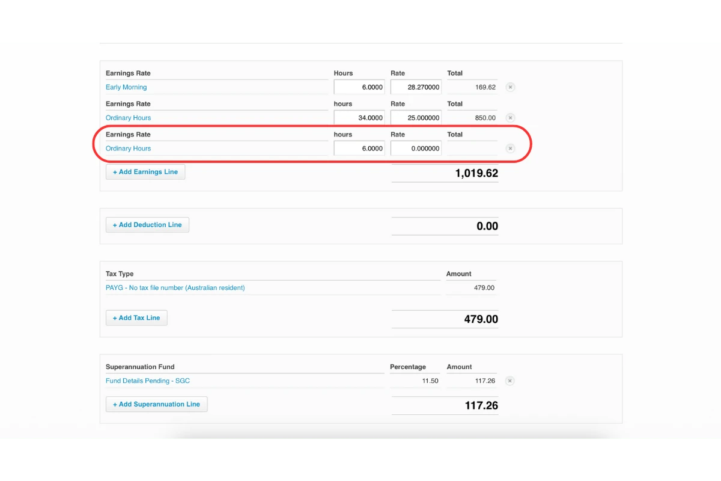The image size is (721, 481).
Task: Edit the hours field showing 34.0000
Action: point(359,118)
